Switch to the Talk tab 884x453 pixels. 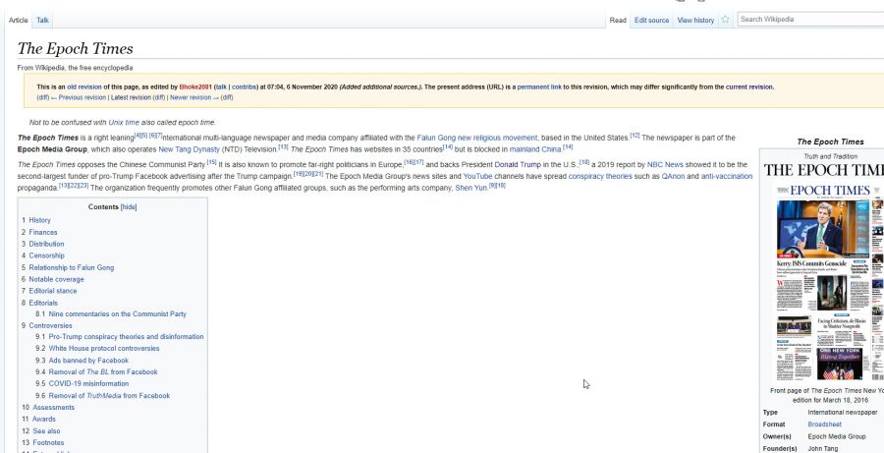click(43, 21)
